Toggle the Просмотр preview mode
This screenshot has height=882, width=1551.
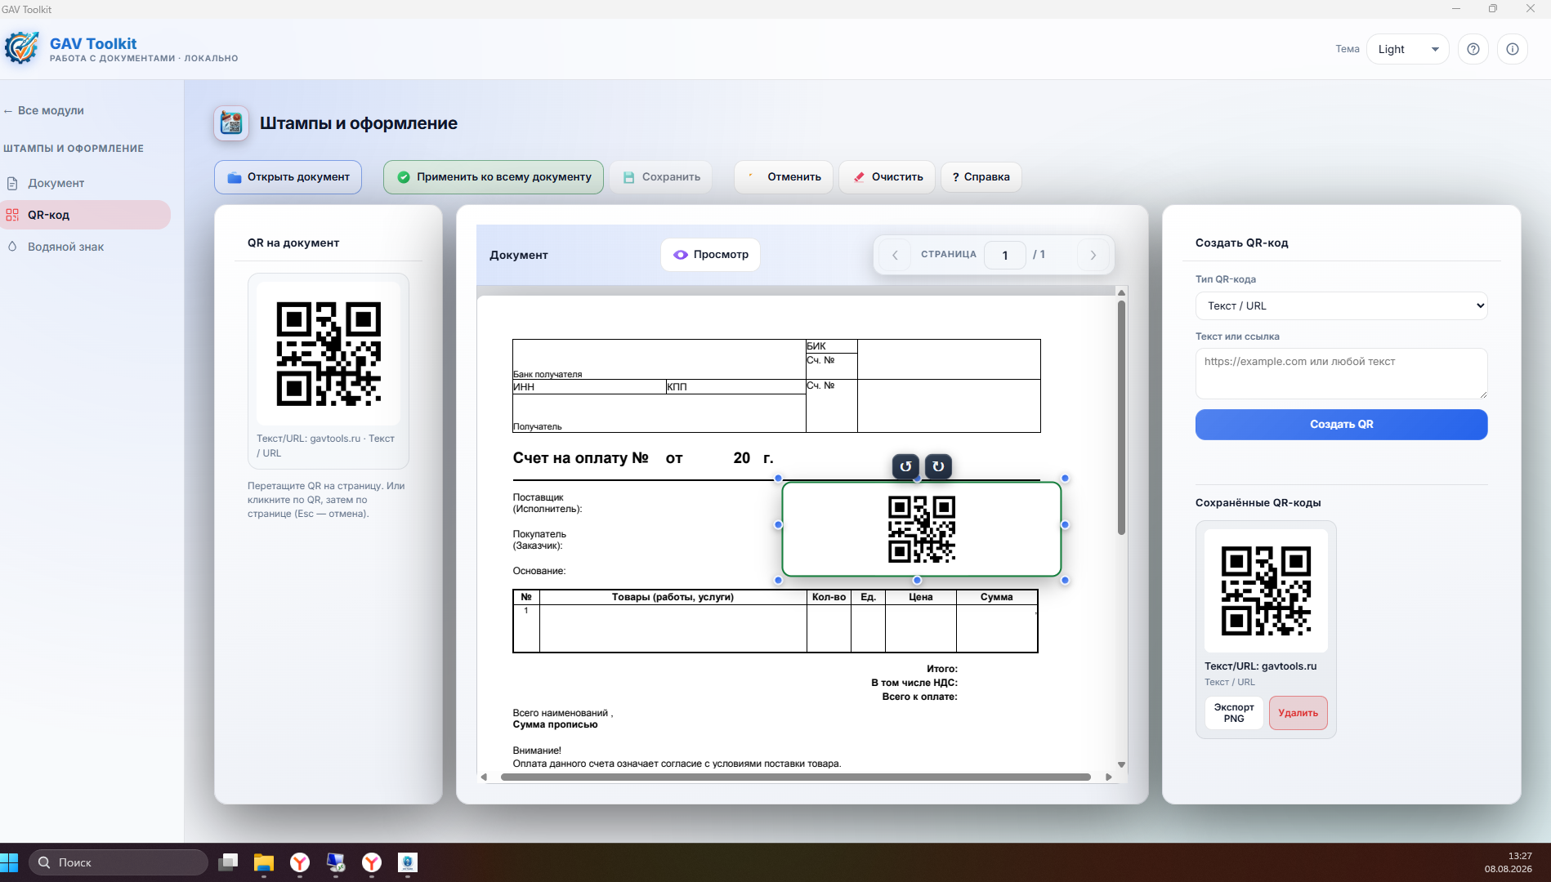click(710, 255)
